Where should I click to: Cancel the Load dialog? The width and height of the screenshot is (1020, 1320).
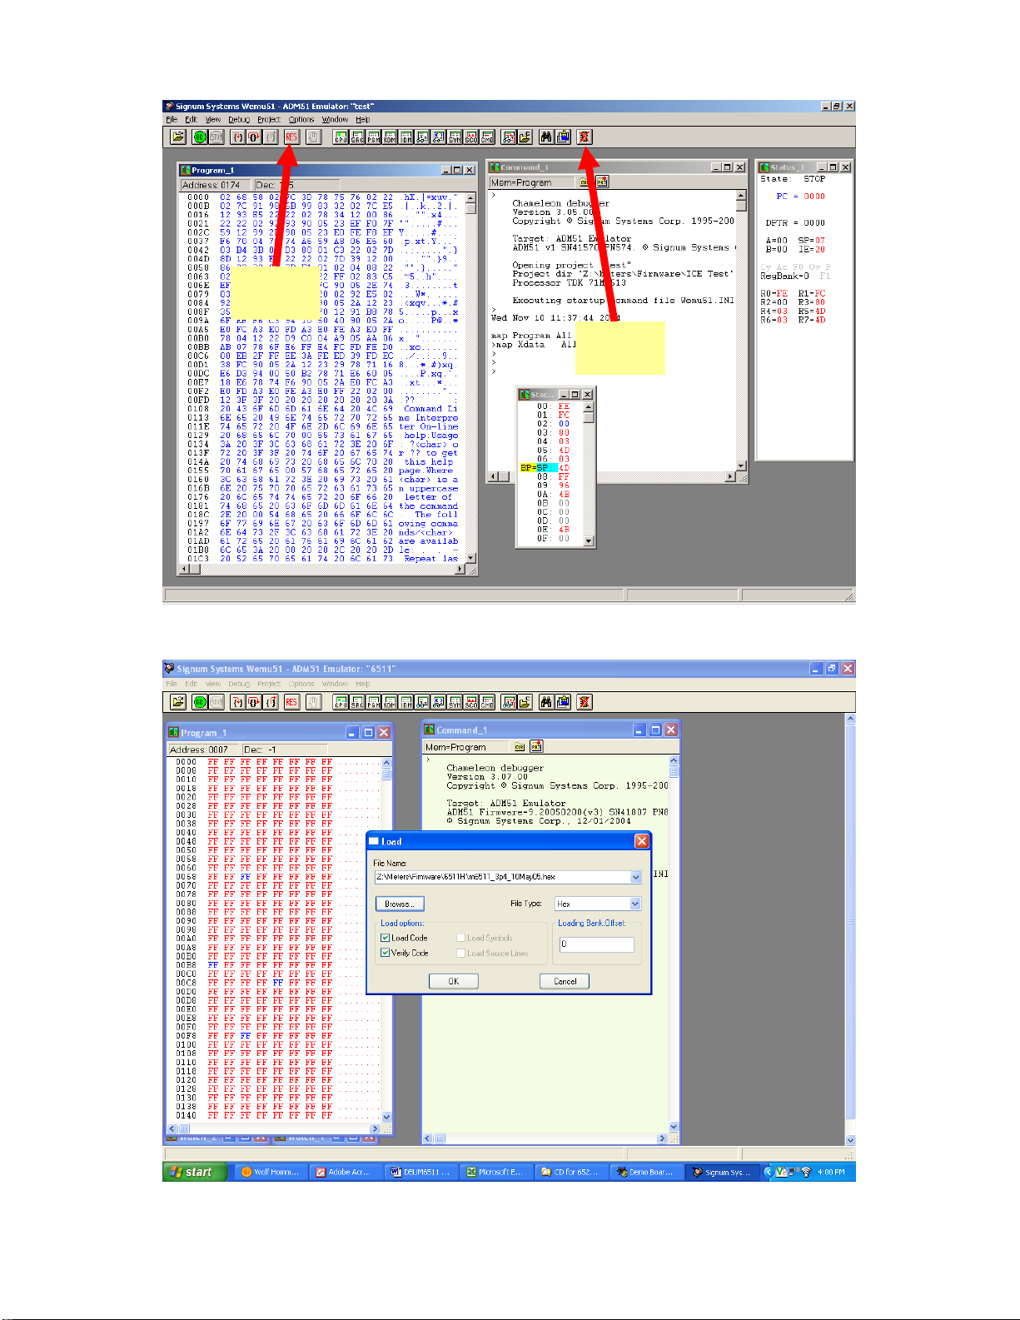(x=565, y=981)
